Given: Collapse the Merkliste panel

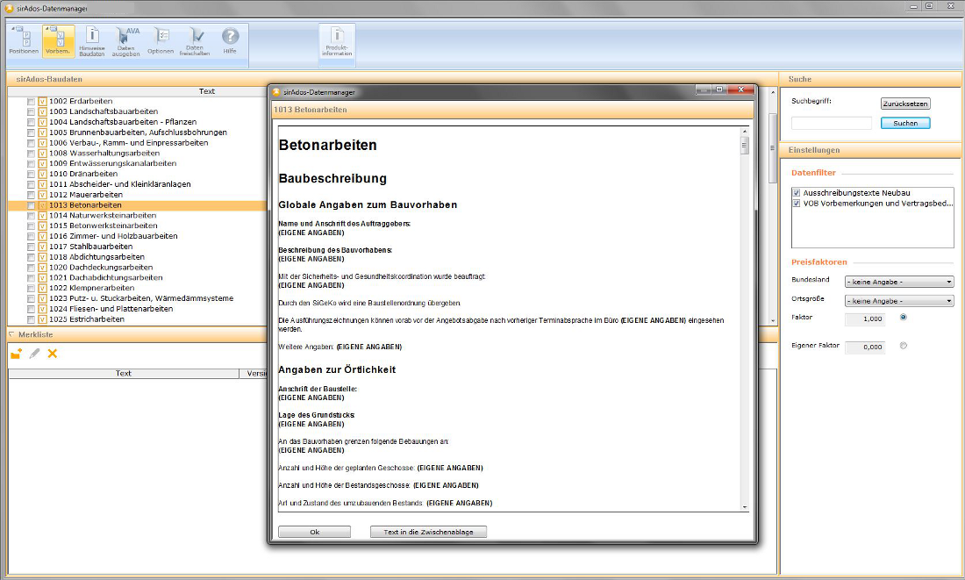Looking at the screenshot, I should [11, 335].
